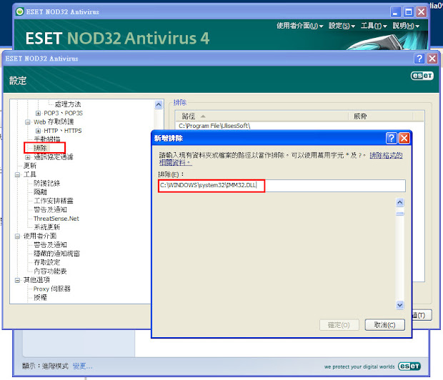Image resolution: width=443 pixels, height=380 pixels.
Task: Close the 新增排除 dialog with X
Action: tap(404, 138)
